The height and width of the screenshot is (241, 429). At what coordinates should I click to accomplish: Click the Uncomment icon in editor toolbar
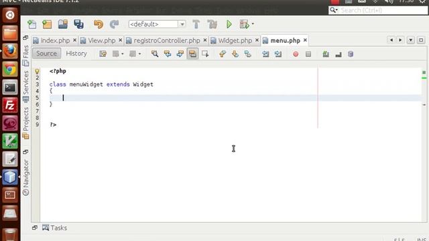(x=339, y=54)
